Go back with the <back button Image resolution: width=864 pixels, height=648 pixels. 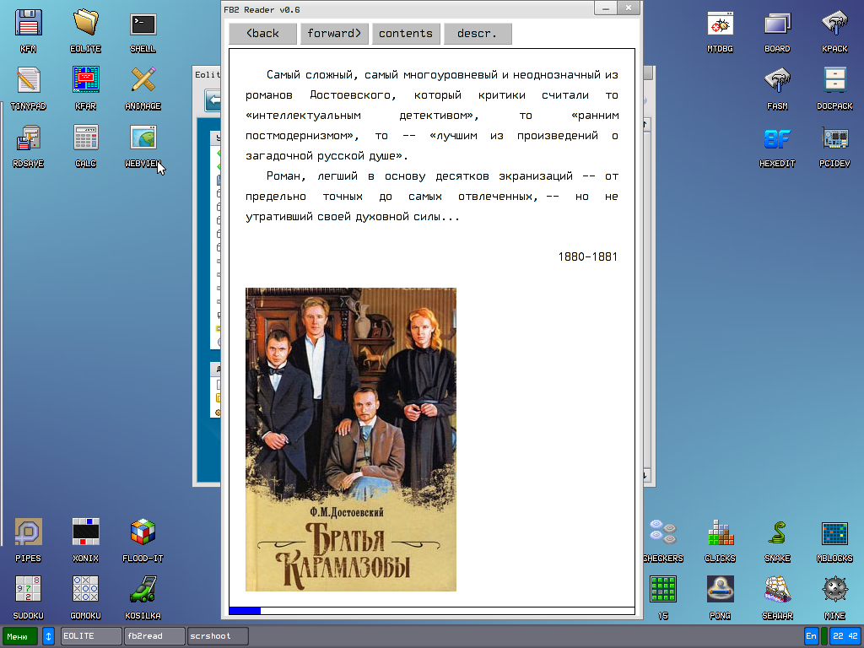(263, 34)
